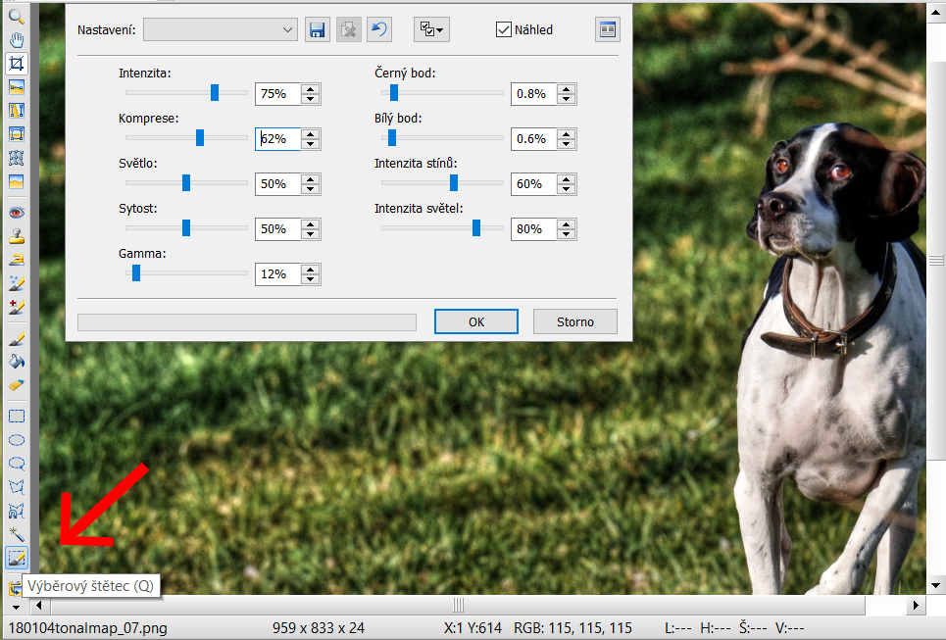Select the Collinearity vertical lines tool
Image resolution: width=946 pixels, height=640 pixels.
[x=17, y=111]
